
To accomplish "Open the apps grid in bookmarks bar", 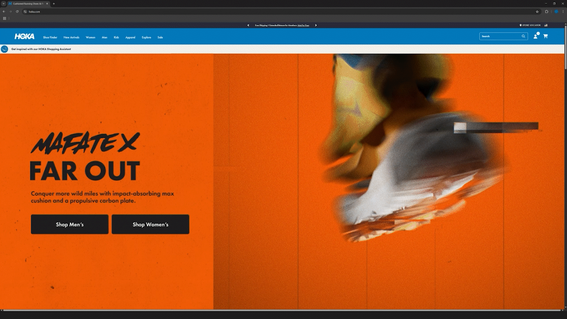I will pos(4,18).
